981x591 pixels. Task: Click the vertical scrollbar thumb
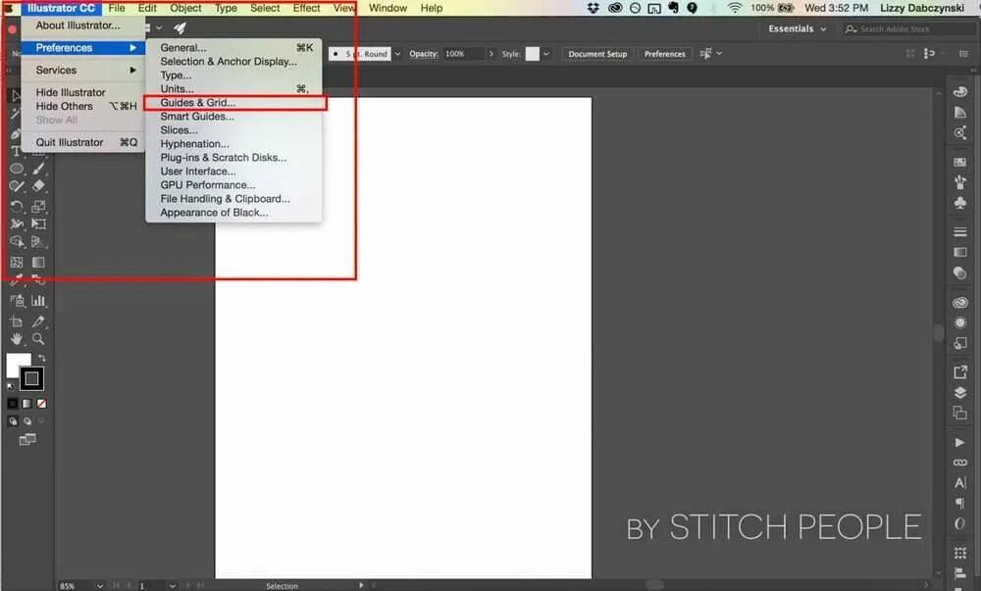point(938,332)
